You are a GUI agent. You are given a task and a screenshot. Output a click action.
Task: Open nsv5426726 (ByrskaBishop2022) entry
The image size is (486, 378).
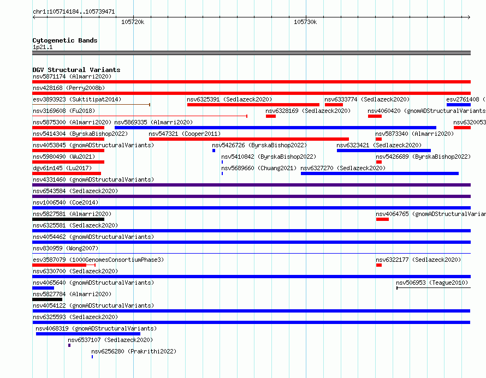(x=259, y=145)
